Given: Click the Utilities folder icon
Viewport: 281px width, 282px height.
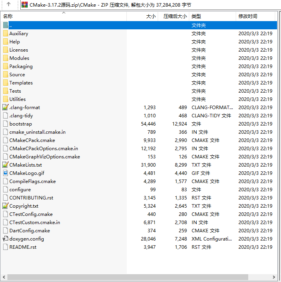Looking at the screenshot, I should [x=5, y=99].
